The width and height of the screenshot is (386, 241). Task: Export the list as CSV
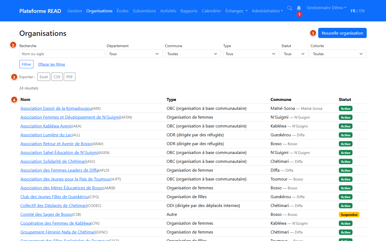(x=57, y=77)
